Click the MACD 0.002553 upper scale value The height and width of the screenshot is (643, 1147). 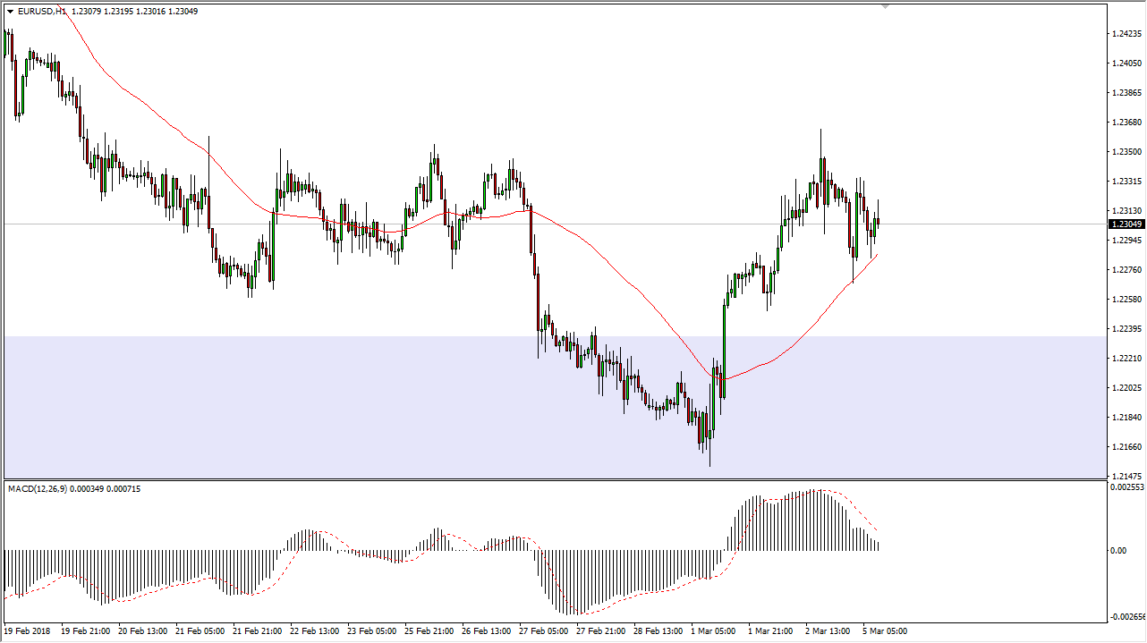pos(1127,487)
